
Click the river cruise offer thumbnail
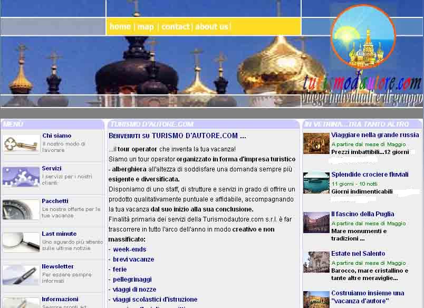pyautogui.click(x=316, y=183)
